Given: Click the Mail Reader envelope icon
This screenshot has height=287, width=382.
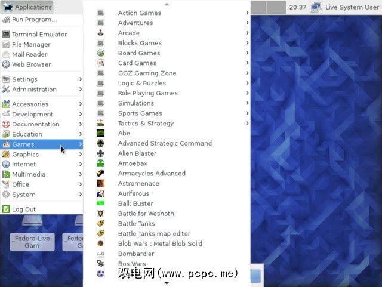Looking at the screenshot, I should pos(6,54).
